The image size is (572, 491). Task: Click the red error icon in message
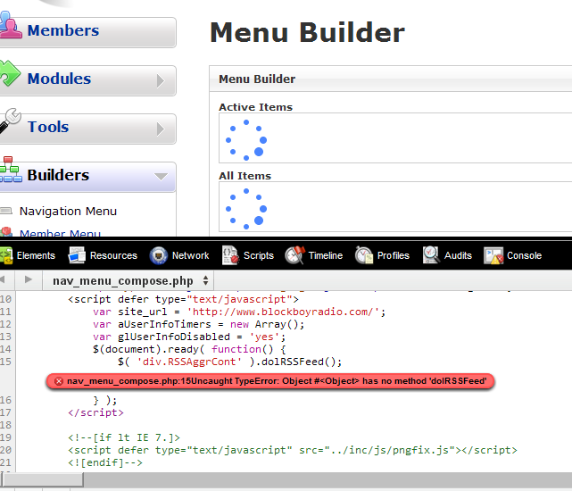click(x=58, y=381)
